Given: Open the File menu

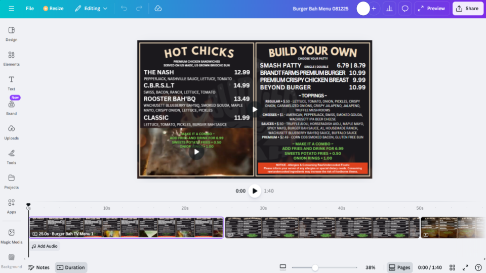Looking at the screenshot, I should click(x=30, y=9).
